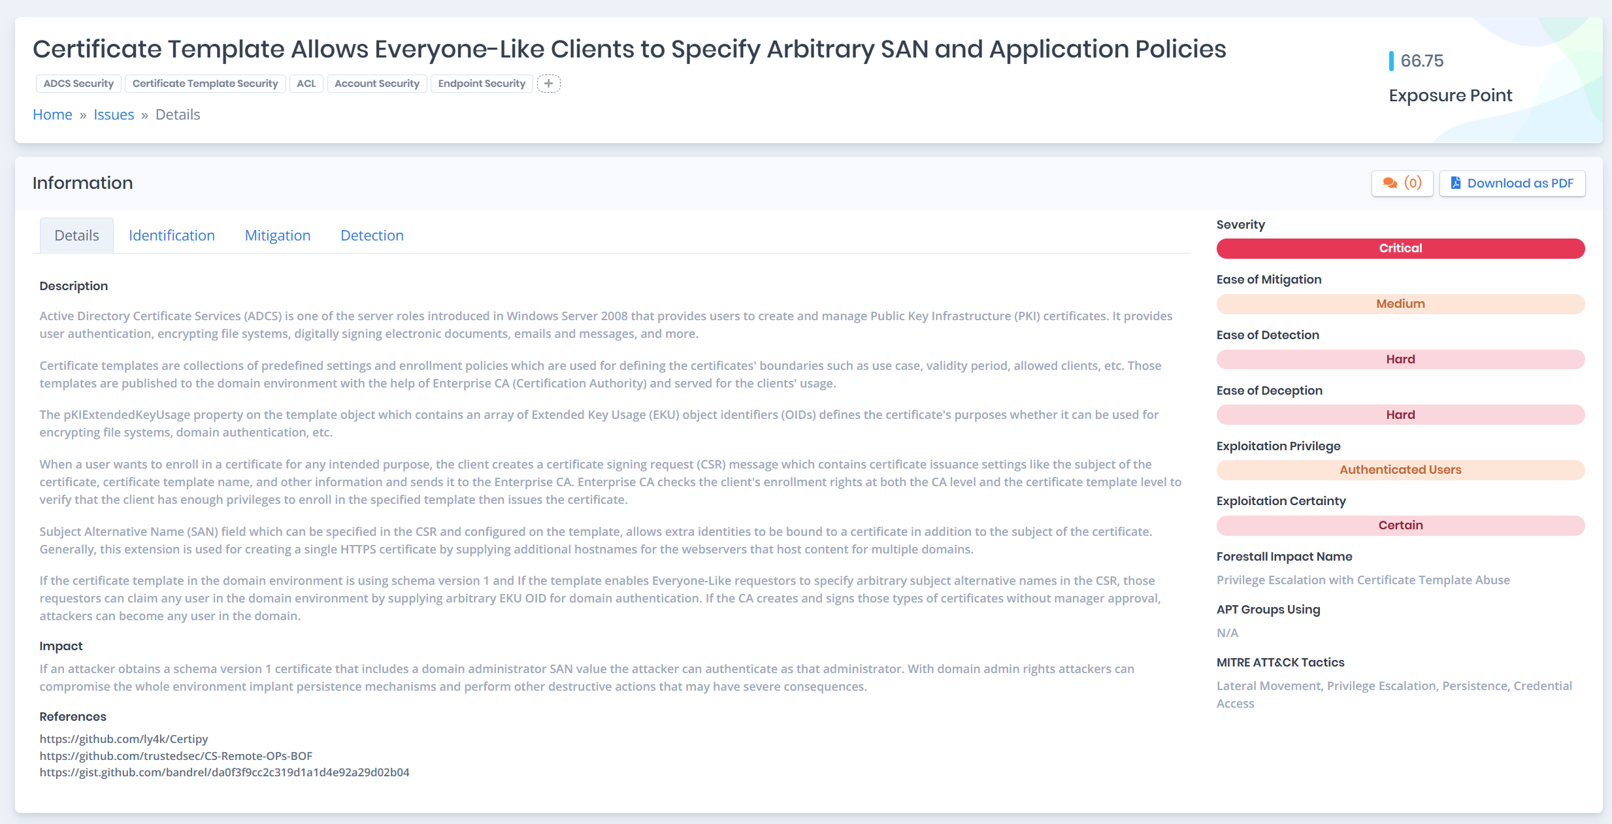Switch to the Identification tab
Image resolution: width=1612 pixels, height=824 pixels.
coord(171,235)
